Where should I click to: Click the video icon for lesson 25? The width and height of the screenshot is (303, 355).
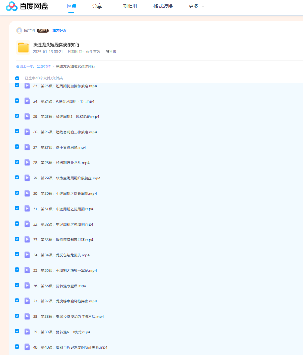tap(27, 116)
